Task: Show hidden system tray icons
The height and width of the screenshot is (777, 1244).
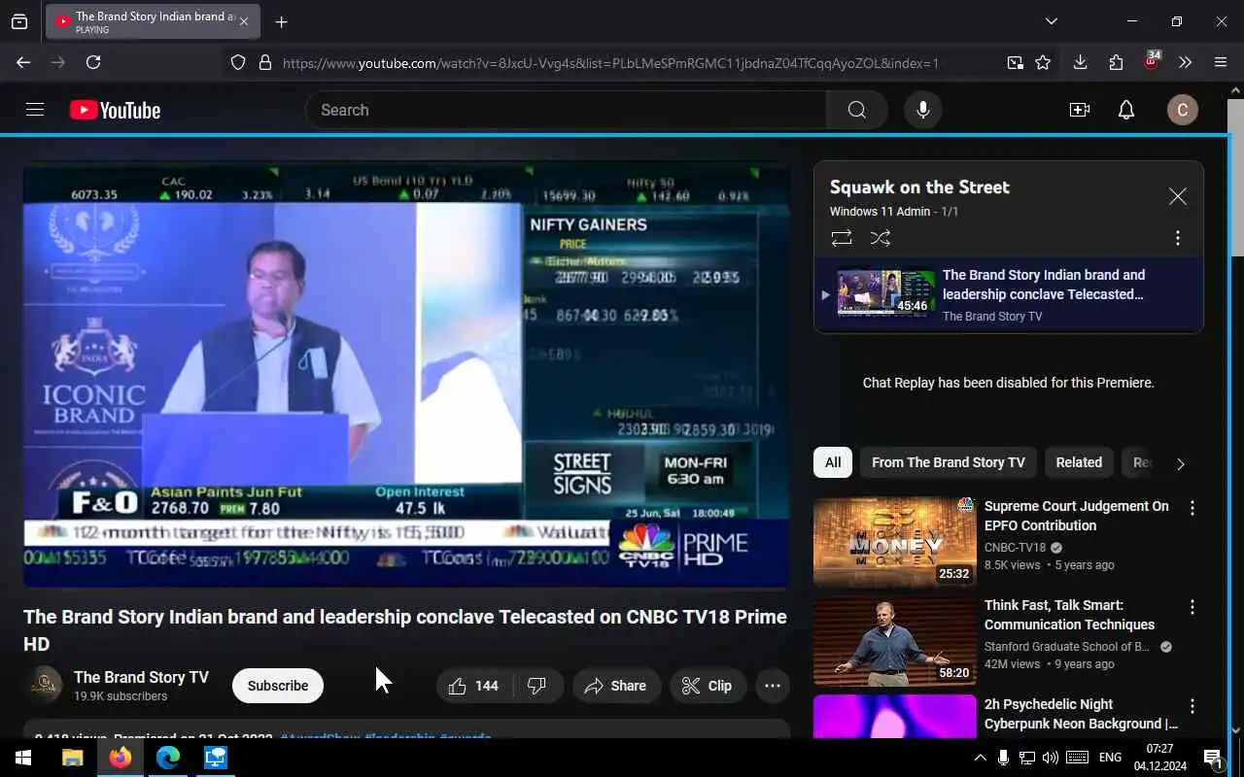Action: pyautogui.click(x=980, y=758)
